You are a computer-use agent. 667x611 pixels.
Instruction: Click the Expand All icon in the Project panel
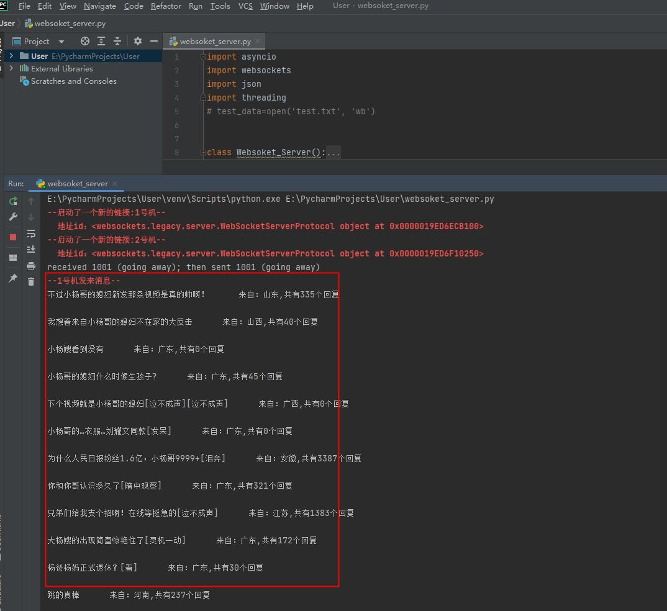click(x=101, y=41)
